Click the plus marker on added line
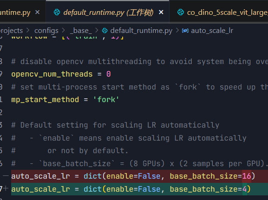The image size is (268, 200). [6, 188]
